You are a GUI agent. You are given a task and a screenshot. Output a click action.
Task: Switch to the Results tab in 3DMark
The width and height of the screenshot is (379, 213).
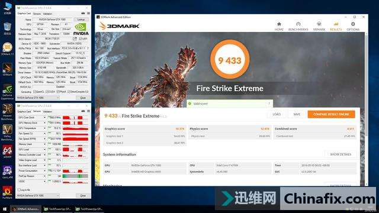click(336, 26)
